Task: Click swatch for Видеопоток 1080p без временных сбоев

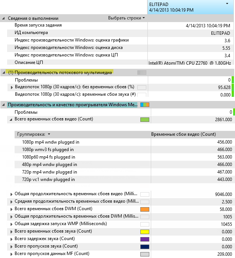Action: coord(142,87)
